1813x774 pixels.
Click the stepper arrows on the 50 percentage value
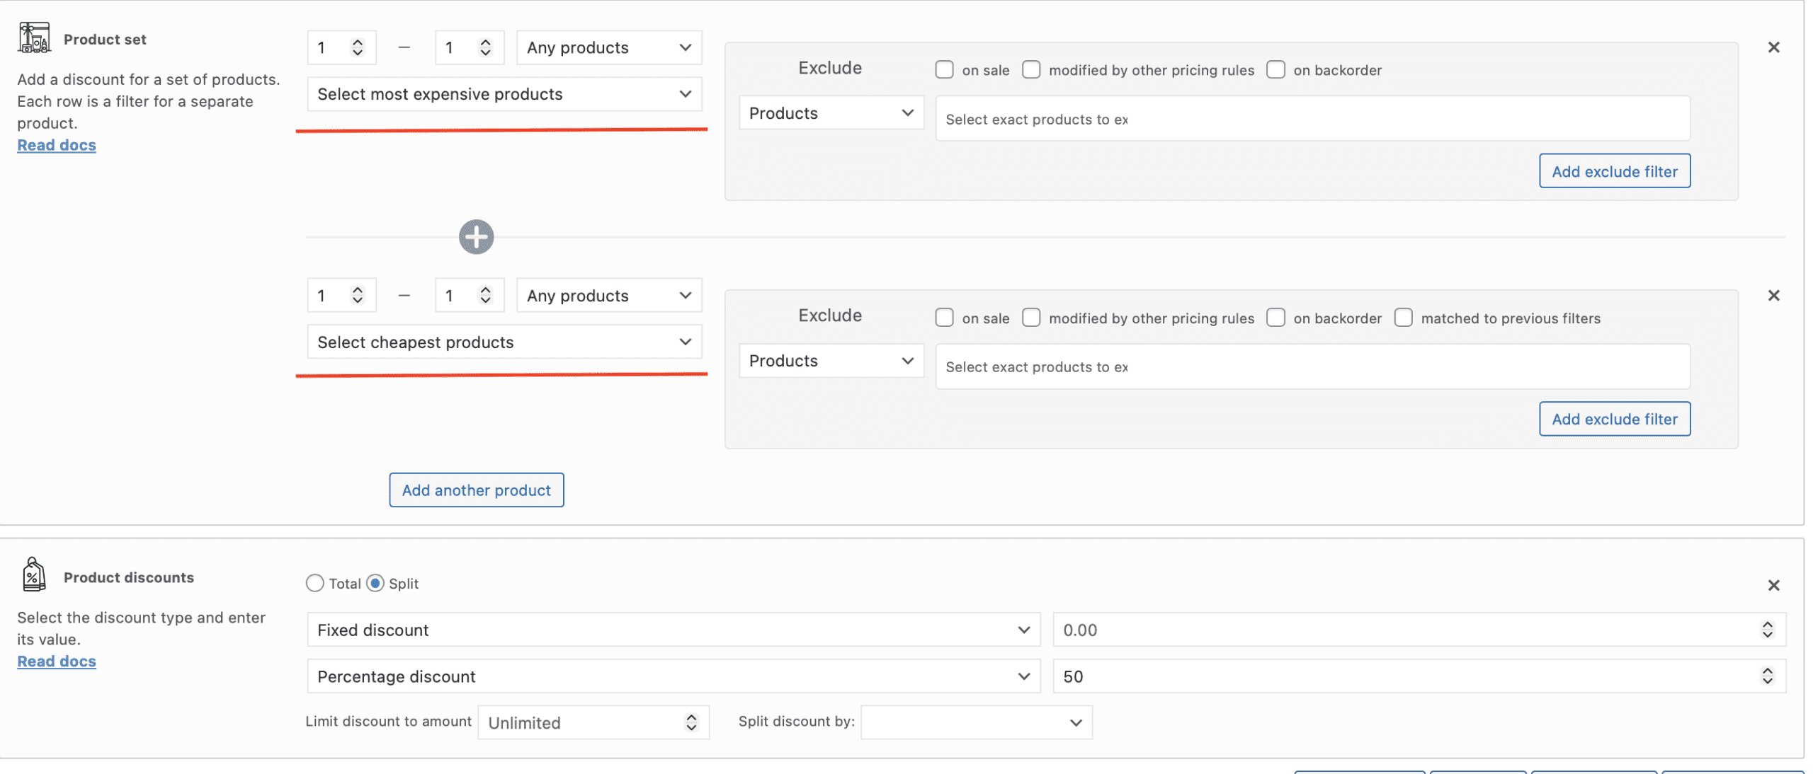[x=1767, y=676]
